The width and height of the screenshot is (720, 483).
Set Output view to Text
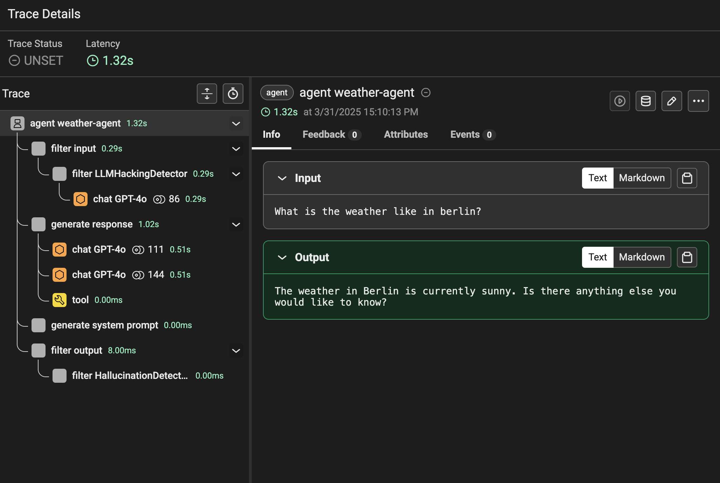(597, 257)
